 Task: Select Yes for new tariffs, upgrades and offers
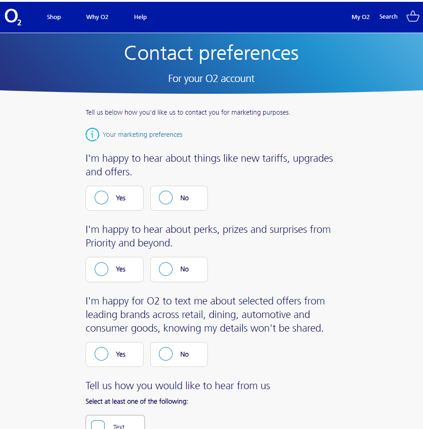click(115, 198)
